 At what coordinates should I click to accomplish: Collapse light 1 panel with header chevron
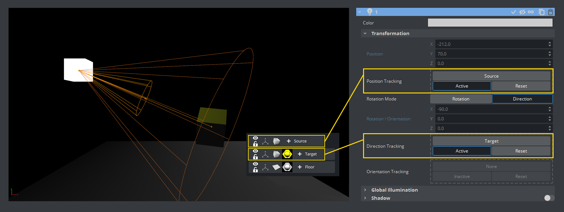pyautogui.click(x=360, y=12)
